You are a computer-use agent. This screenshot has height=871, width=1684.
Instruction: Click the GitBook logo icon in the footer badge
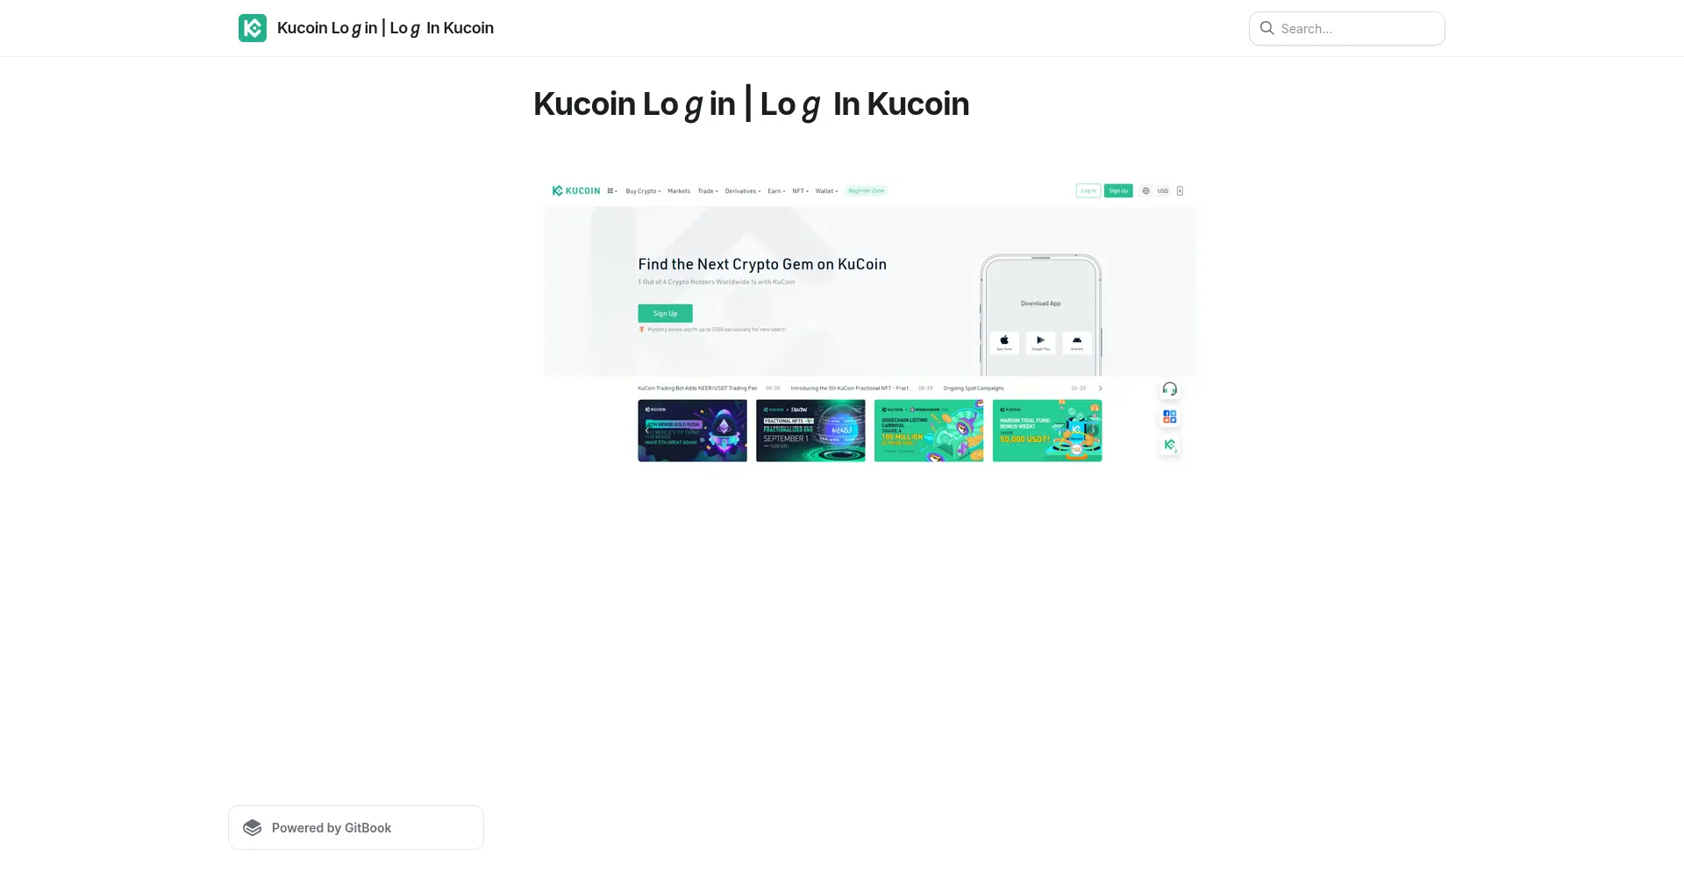253,828
